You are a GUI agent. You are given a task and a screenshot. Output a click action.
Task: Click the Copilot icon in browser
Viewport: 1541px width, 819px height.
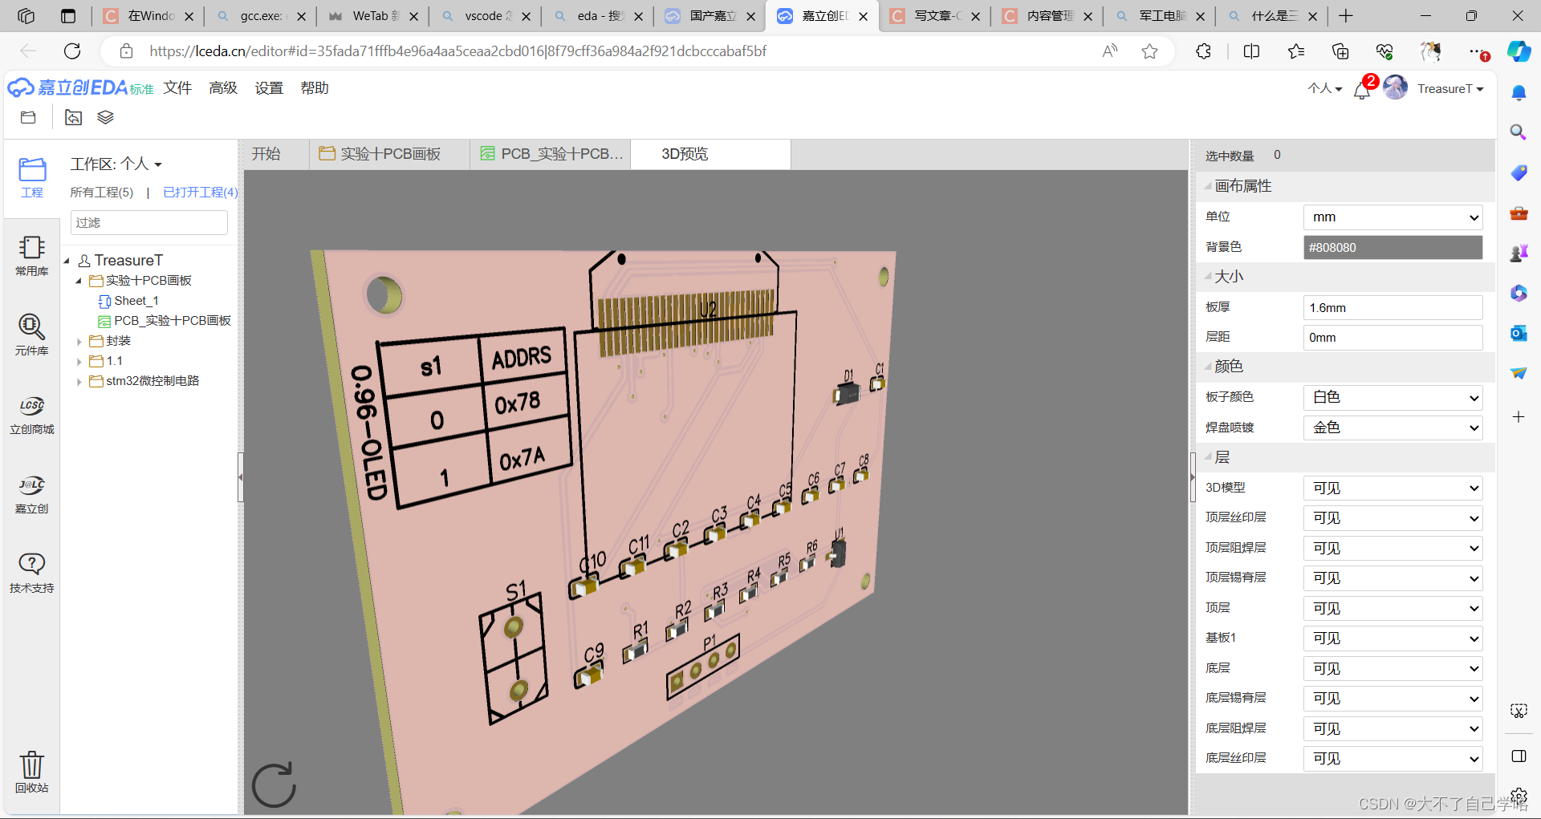[x=1519, y=51]
